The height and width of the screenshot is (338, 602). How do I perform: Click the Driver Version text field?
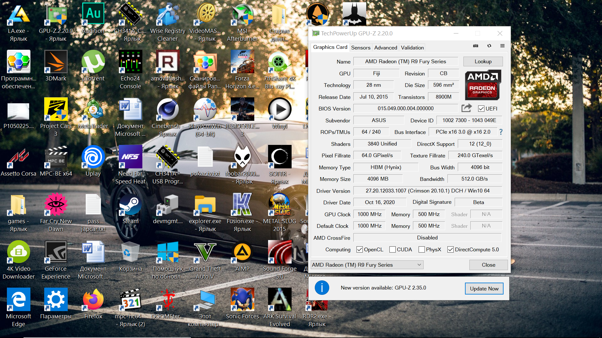[427, 191]
